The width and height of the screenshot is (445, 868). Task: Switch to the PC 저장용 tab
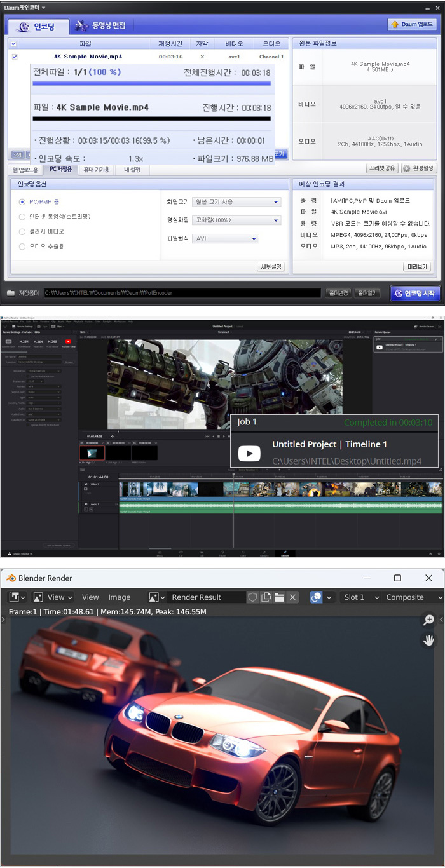(x=60, y=170)
